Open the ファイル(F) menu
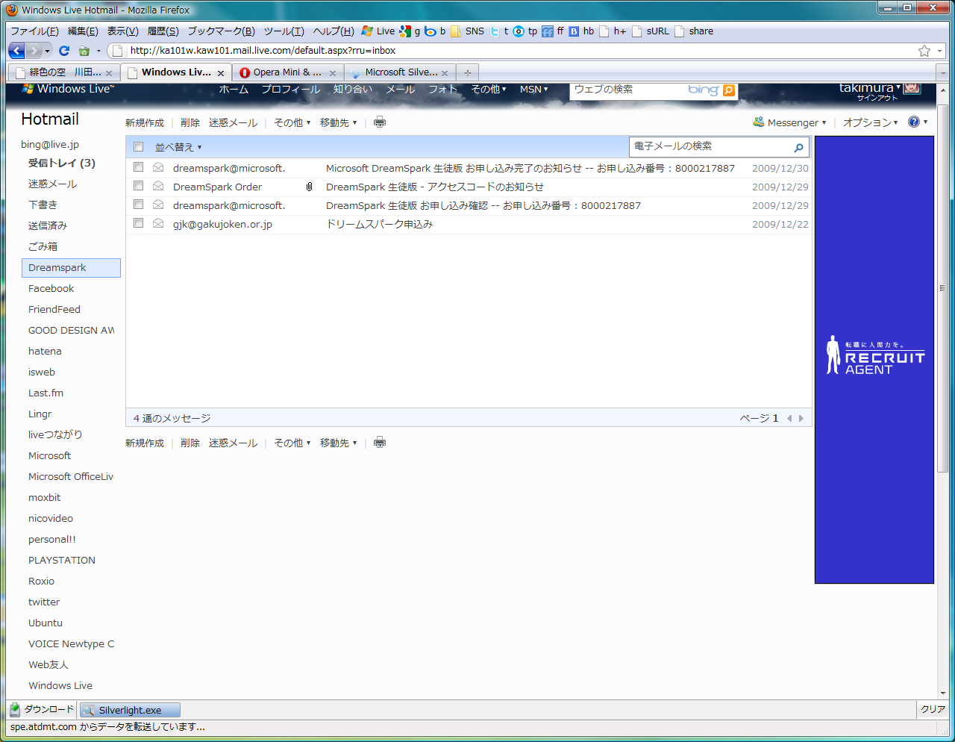 [34, 31]
